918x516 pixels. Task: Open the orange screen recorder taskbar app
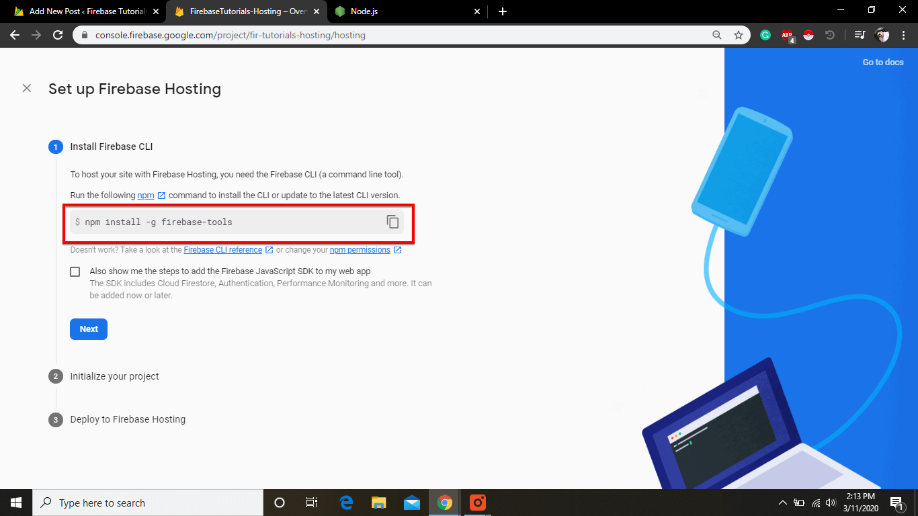[477, 503]
